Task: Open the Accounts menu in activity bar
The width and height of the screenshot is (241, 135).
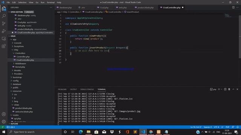Action: coord(4,114)
